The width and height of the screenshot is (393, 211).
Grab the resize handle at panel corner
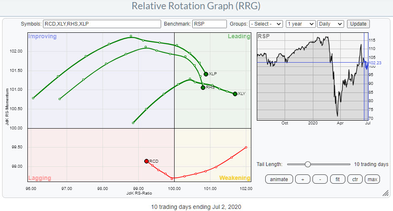pyautogui.click(x=385, y=193)
